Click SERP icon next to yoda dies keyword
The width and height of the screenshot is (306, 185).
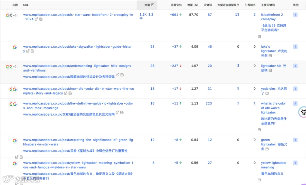tap(267, 94)
